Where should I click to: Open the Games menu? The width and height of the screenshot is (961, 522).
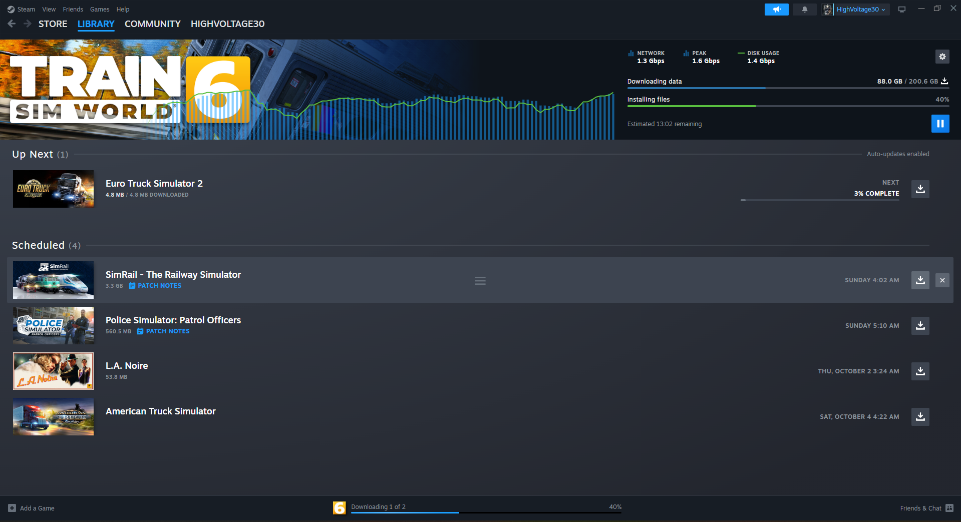(x=100, y=10)
